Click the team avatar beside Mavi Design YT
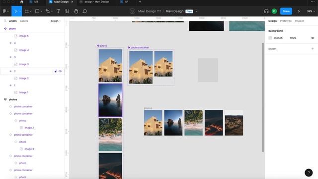 pos(132,11)
